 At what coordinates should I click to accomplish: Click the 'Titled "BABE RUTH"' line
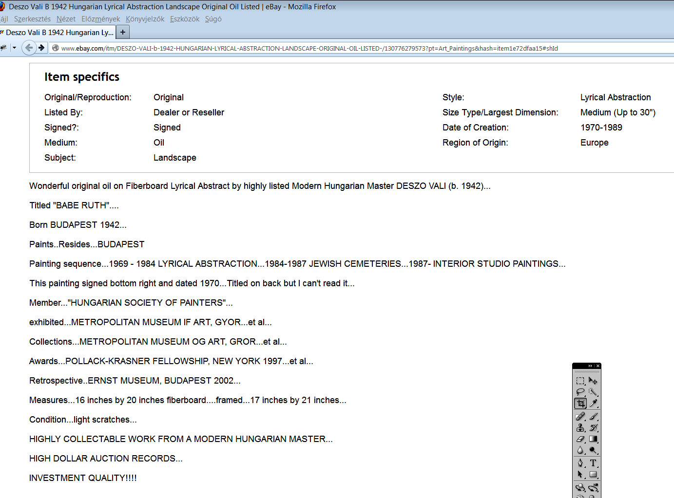point(74,205)
